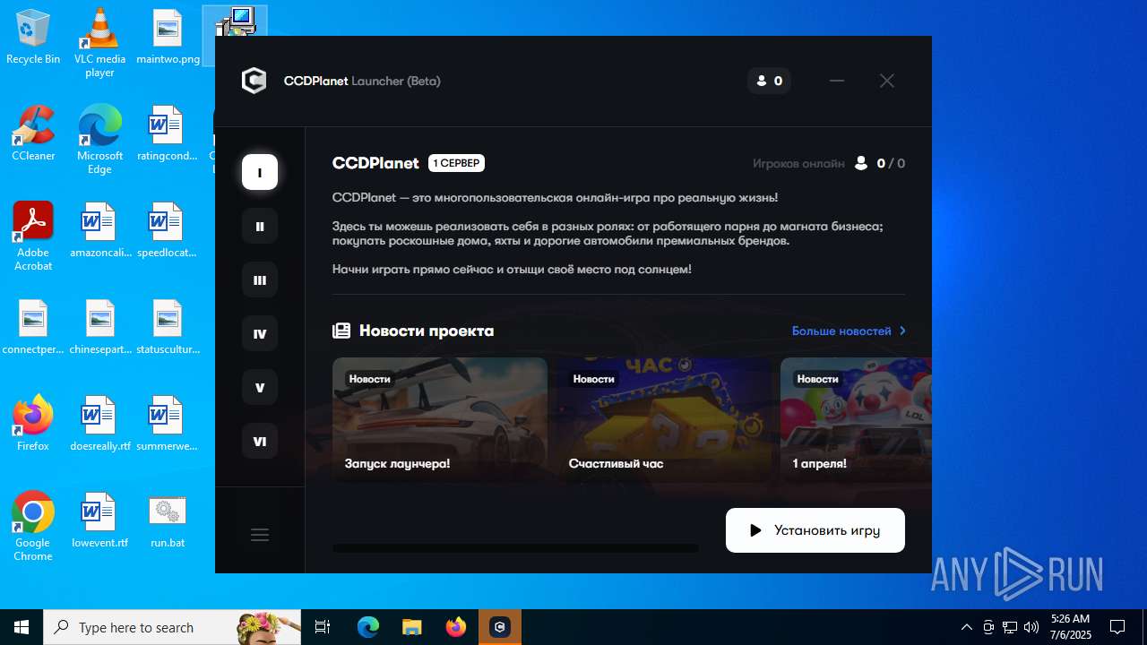Open the 1 апреля! news card
Viewport: 1147px width, 645px height.
click(856, 420)
